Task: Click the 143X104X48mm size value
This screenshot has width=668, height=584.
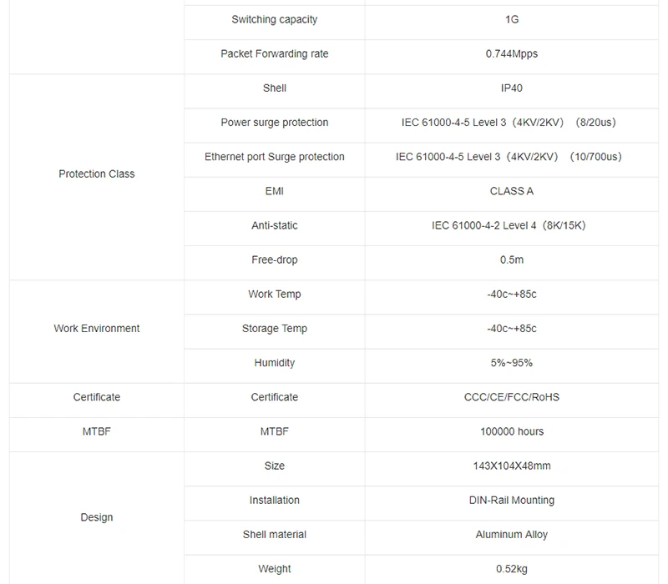Action: point(511,466)
